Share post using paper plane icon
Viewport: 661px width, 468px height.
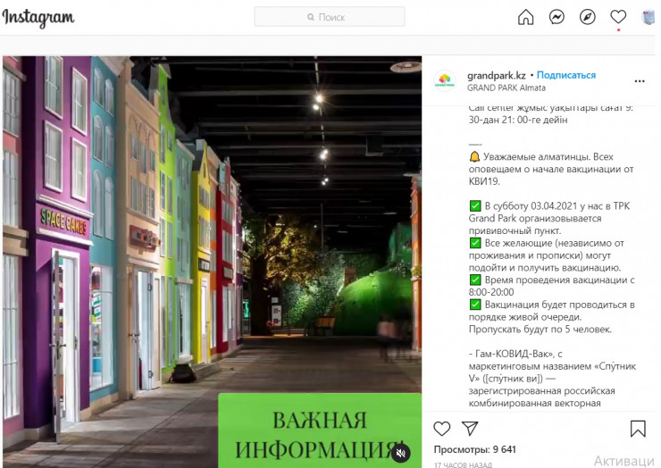click(x=470, y=429)
